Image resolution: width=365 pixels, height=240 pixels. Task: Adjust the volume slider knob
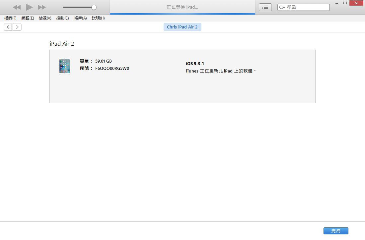pos(94,7)
